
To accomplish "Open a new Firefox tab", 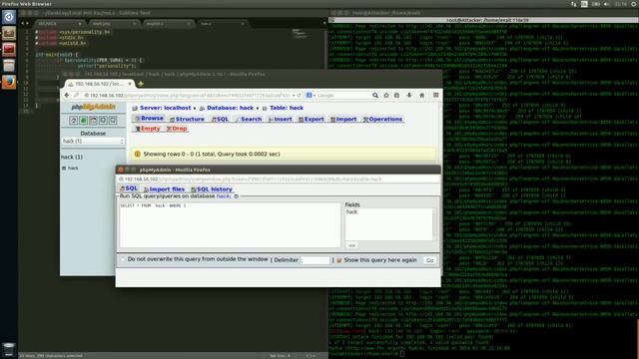I will click(x=141, y=84).
